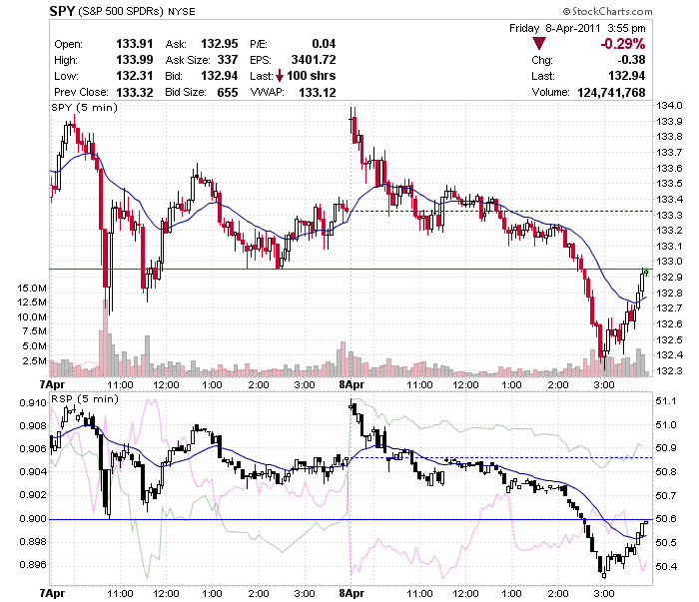Click the 134.0 price axis label
Viewport: 699px width, 602px height.
669,106
